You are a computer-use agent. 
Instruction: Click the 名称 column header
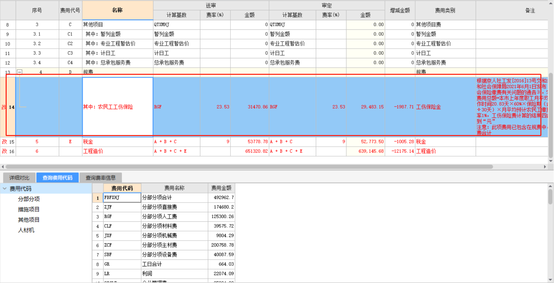pos(118,10)
